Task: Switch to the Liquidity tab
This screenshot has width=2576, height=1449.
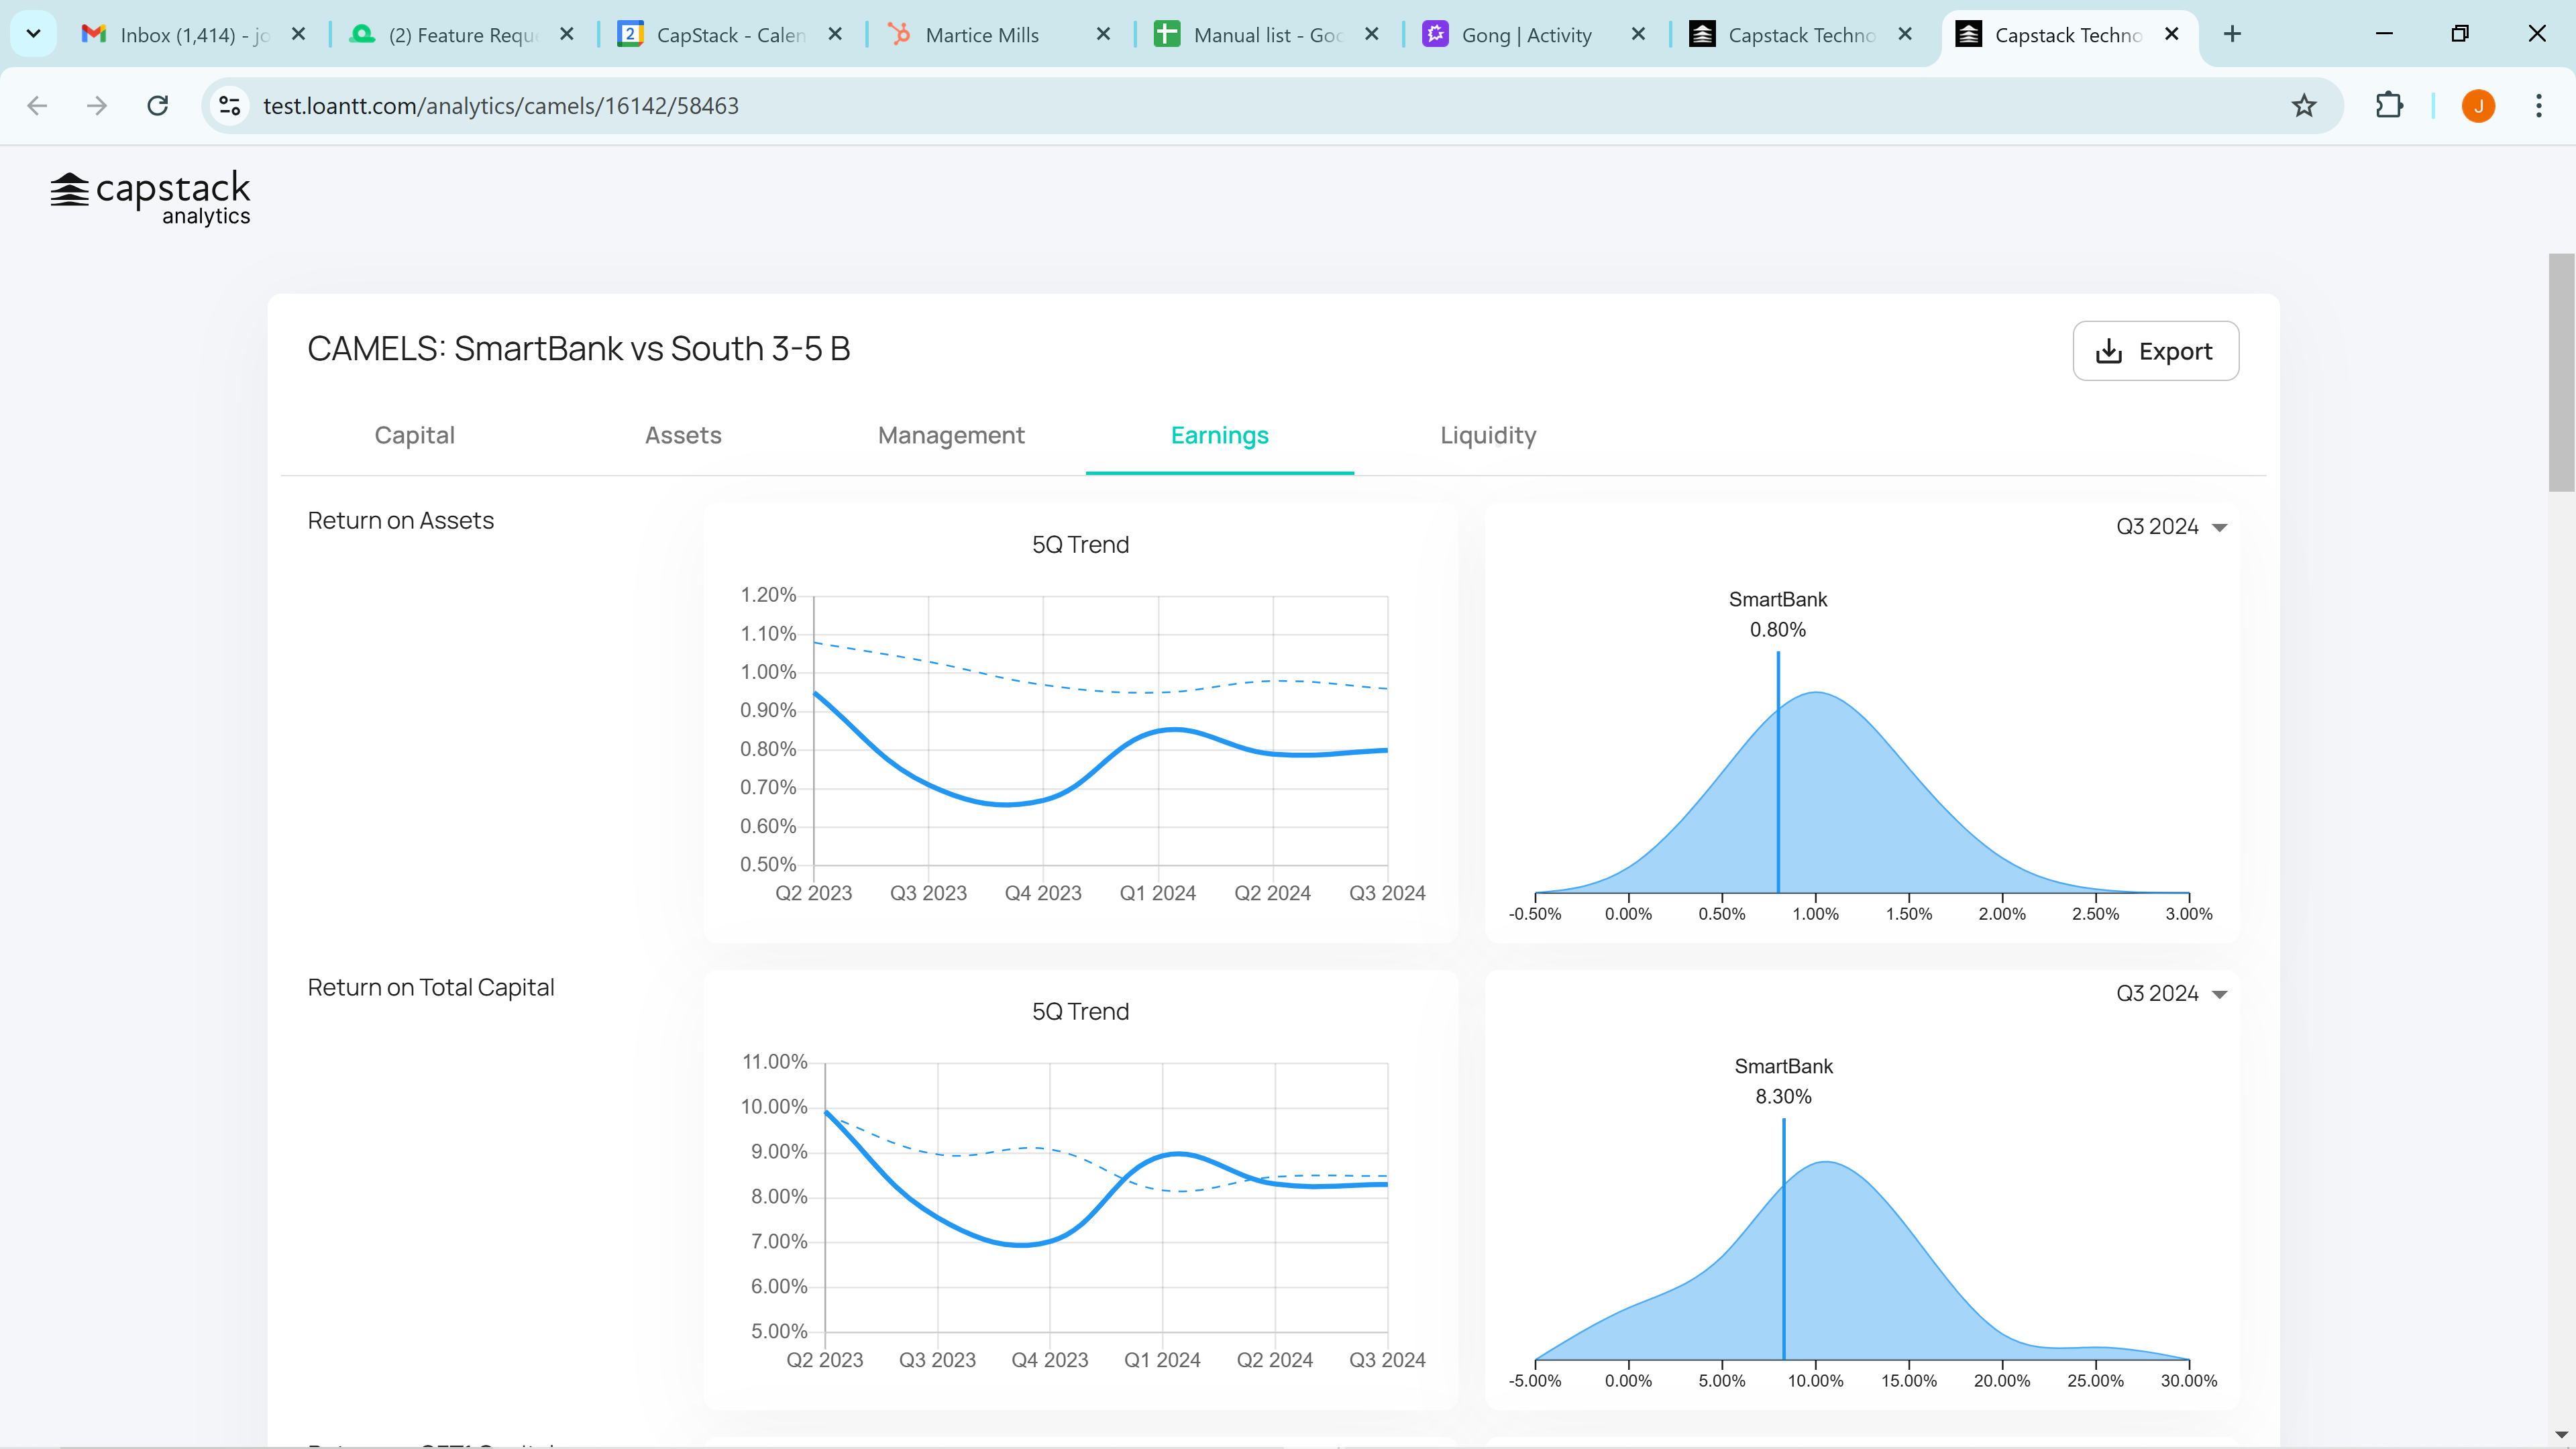Action: point(1488,435)
